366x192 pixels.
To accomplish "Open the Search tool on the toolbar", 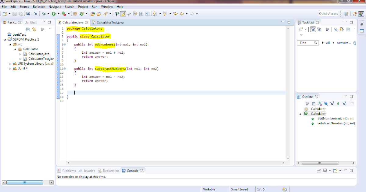I will click(106, 14).
